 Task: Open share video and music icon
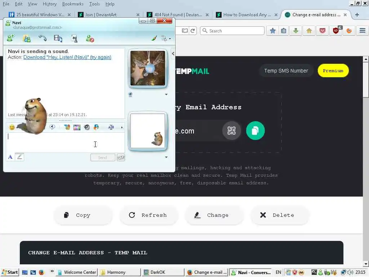(x=58, y=38)
